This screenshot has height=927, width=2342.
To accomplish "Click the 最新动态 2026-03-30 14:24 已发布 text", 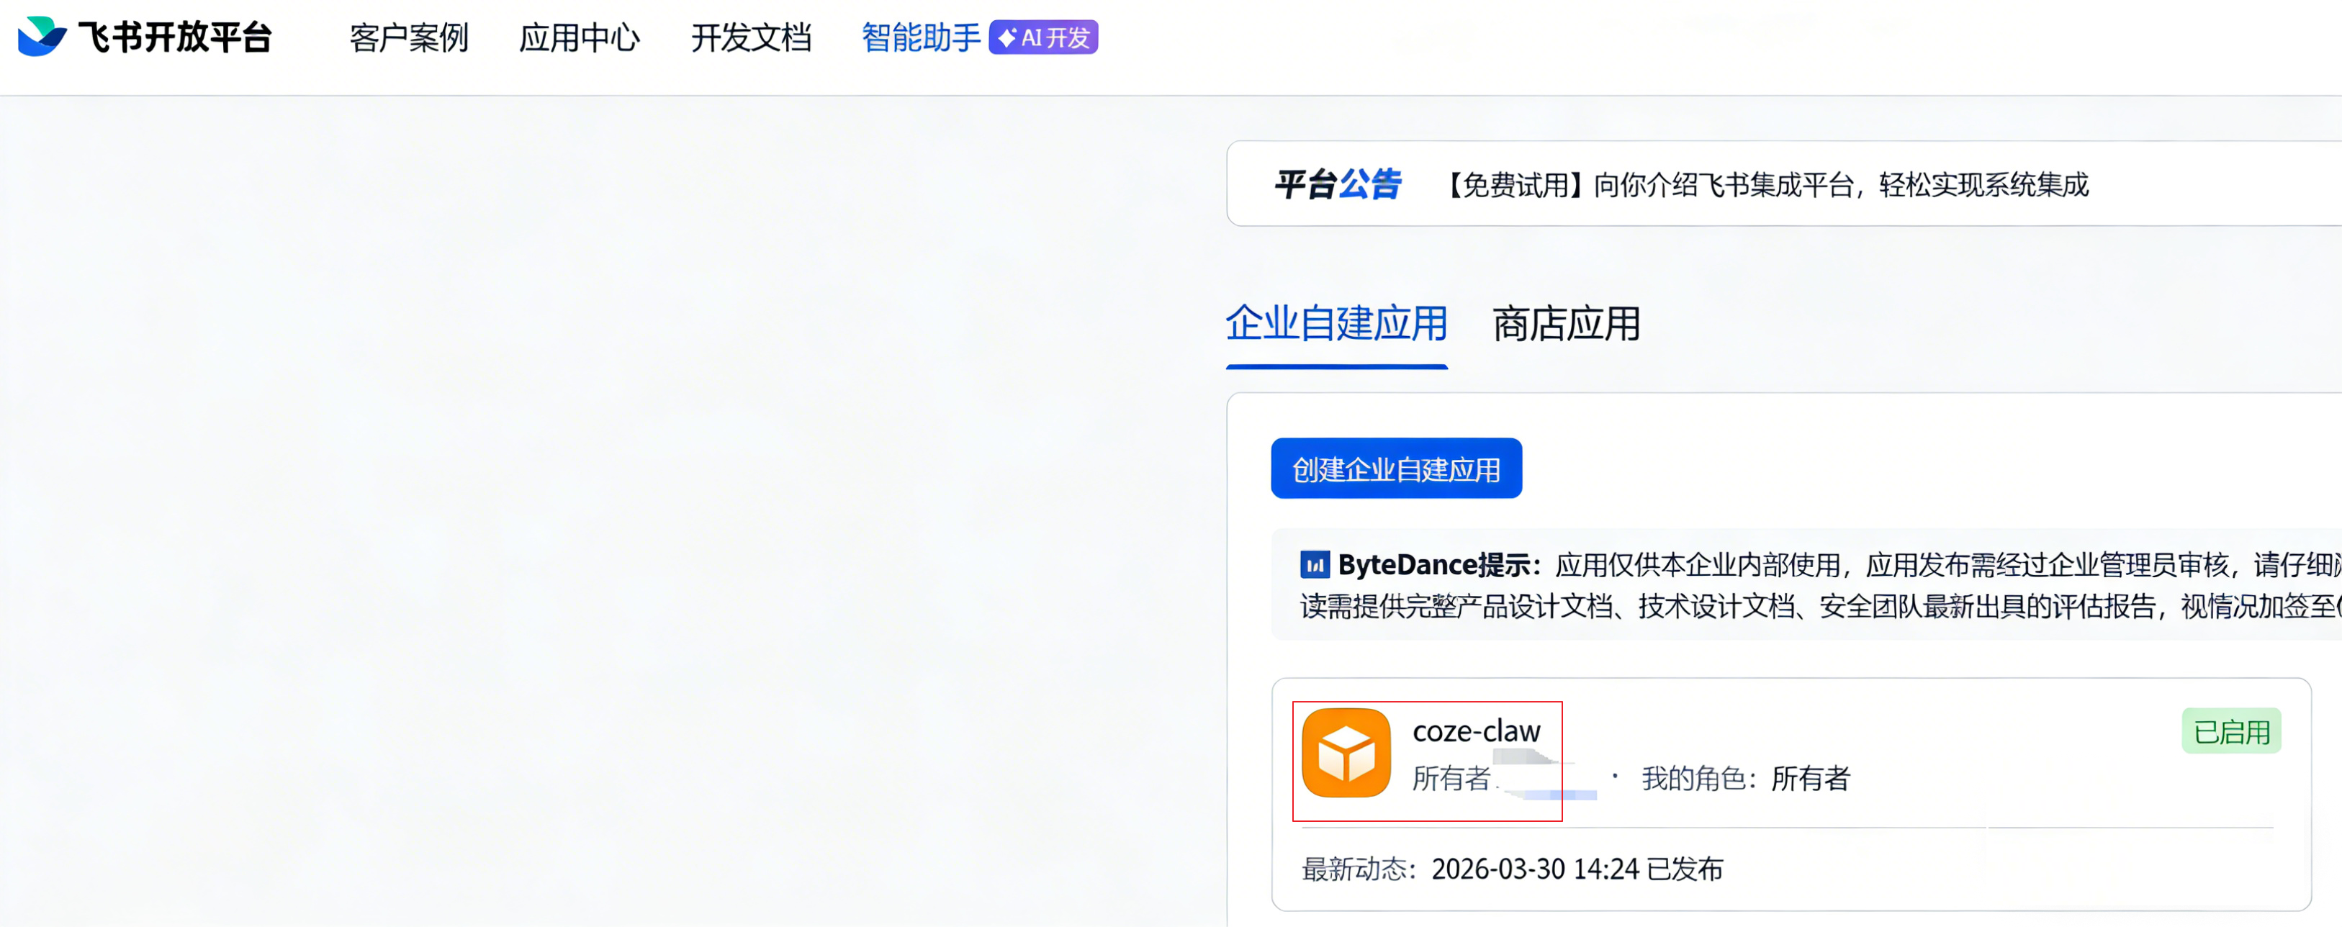I will (1513, 869).
